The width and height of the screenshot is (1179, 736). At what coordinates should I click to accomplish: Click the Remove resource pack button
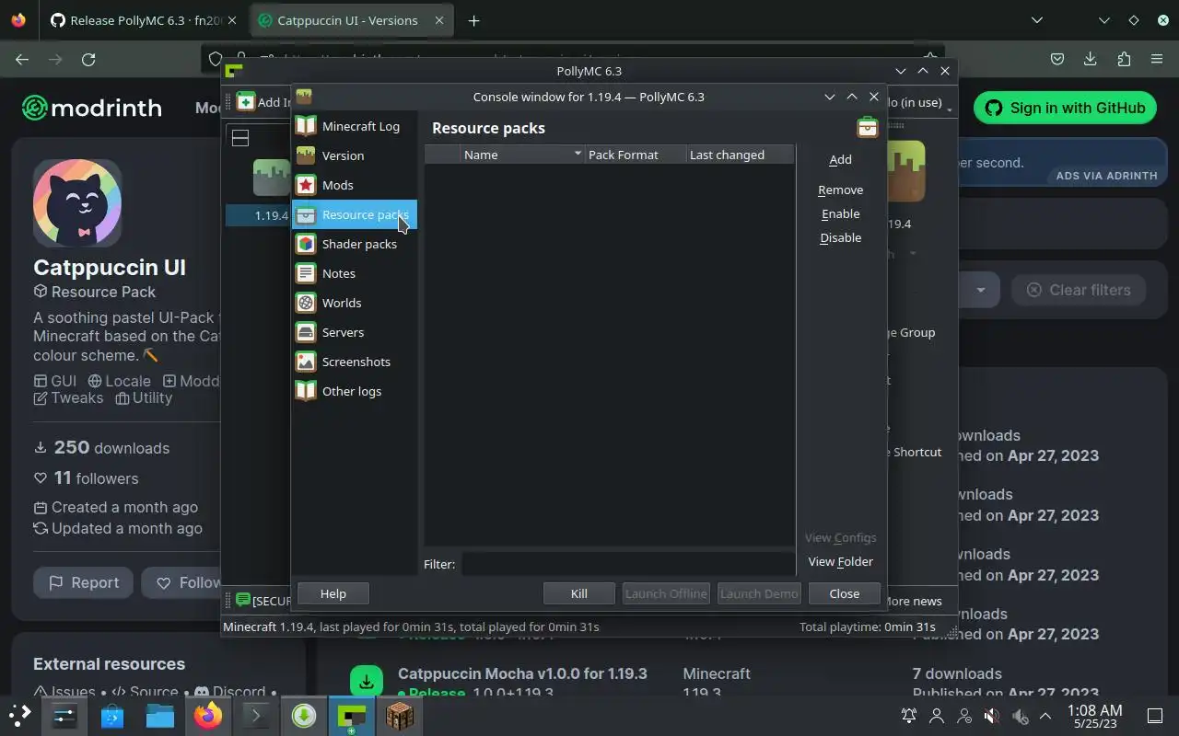tap(840, 190)
